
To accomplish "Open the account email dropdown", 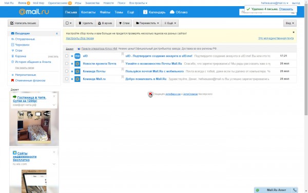I will 275,3.
